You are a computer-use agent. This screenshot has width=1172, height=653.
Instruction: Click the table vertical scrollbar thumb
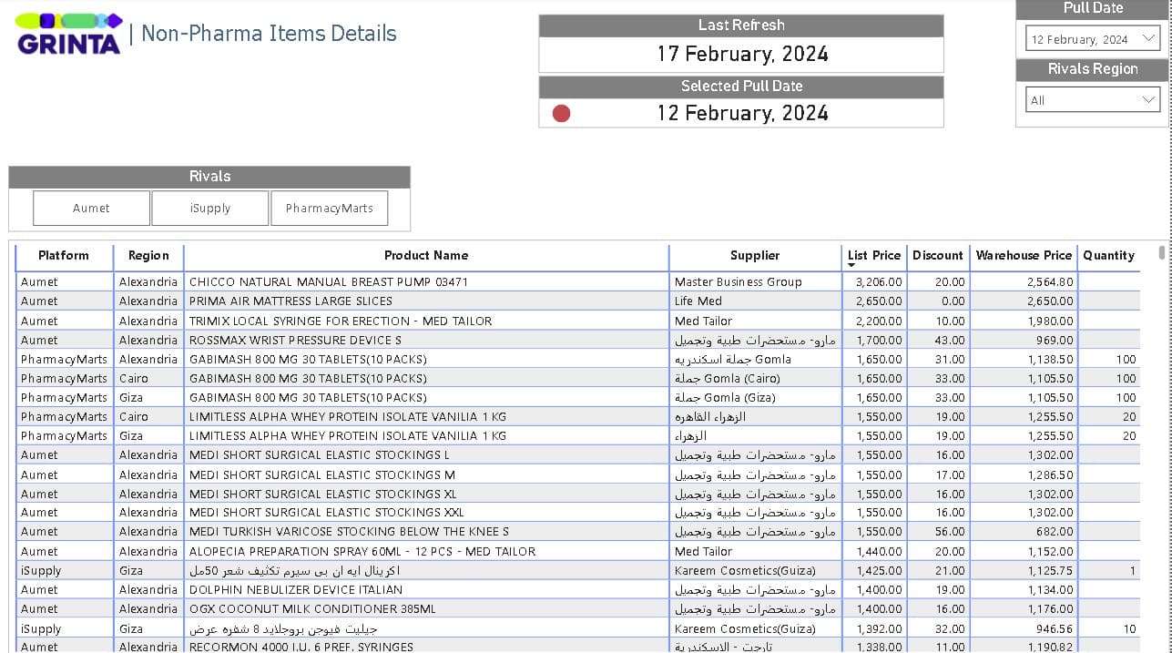tap(1161, 252)
